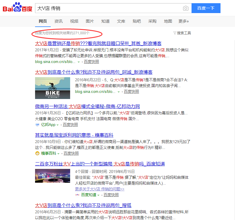Viewport: 235px width, 220px height.
Task: Open 大V店到底是个什么鬼 阿诚_新浪博客 result
Action: [x=94, y=72]
